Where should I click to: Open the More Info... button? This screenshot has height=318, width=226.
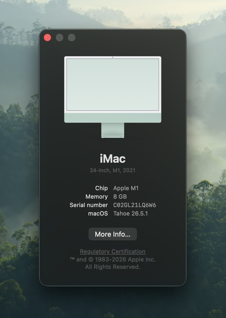coord(113,234)
